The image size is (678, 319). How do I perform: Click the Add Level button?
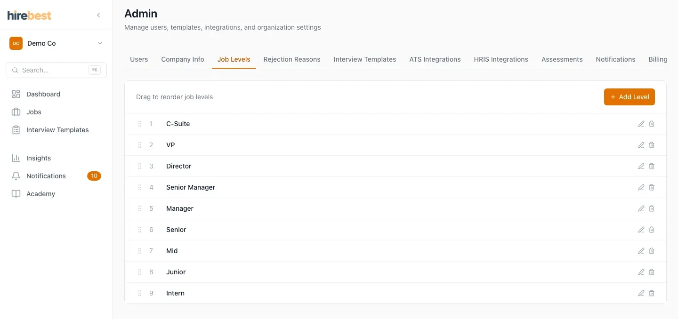pyautogui.click(x=630, y=97)
